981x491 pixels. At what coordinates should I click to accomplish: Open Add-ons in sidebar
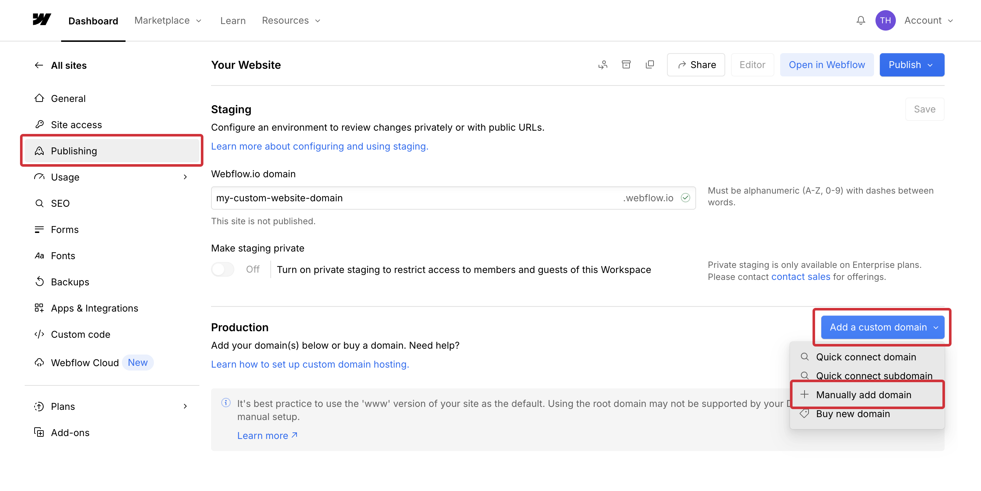click(x=112, y=432)
